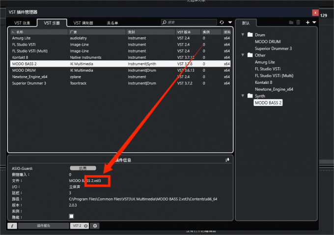Screen dimensions: 334x235
Task: Select Amurg Lite in collection tree
Action: (x=265, y=62)
